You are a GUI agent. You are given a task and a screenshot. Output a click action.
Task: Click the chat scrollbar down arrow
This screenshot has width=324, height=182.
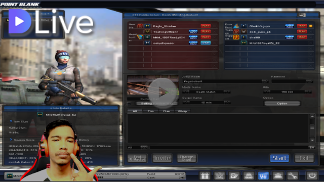(x=312, y=141)
